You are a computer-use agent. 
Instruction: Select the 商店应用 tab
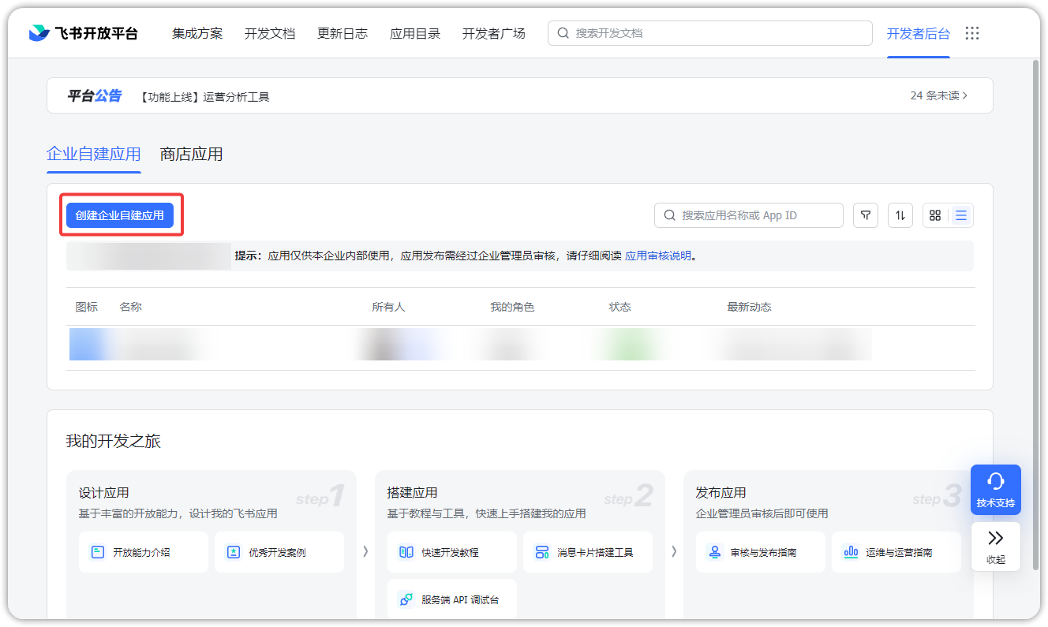tap(192, 154)
